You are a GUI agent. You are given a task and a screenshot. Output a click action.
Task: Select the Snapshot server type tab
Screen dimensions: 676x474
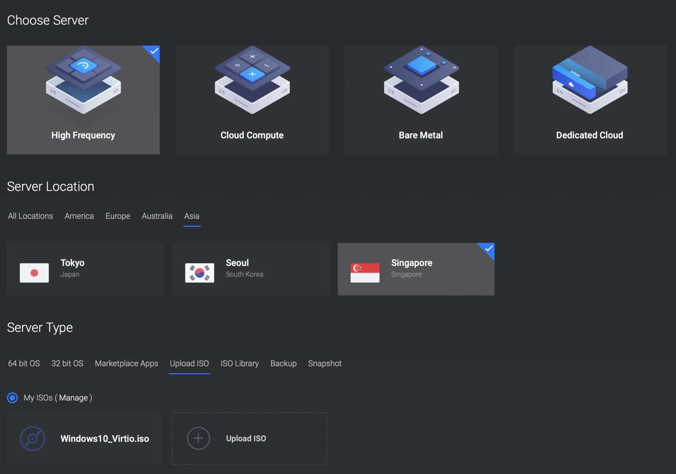click(325, 363)
